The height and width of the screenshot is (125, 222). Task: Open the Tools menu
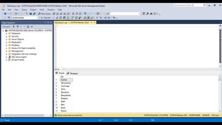point(42,10)
